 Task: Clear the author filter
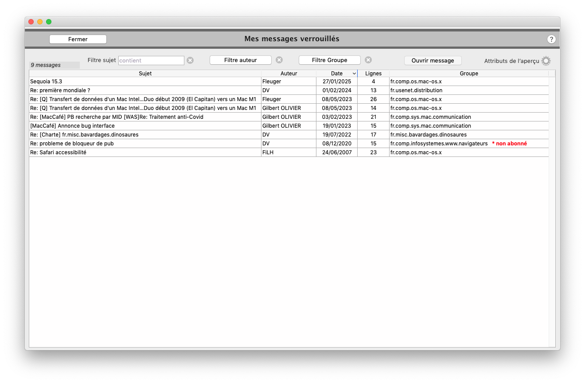(279, 60)
